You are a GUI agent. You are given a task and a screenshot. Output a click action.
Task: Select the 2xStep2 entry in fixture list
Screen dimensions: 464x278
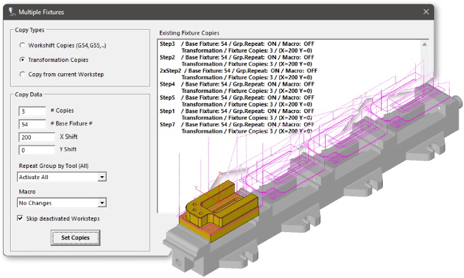pyautogui.click(x=239, y=74)
